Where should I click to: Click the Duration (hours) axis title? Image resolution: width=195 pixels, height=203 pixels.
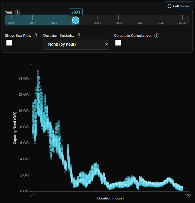(x=110, y=198)
